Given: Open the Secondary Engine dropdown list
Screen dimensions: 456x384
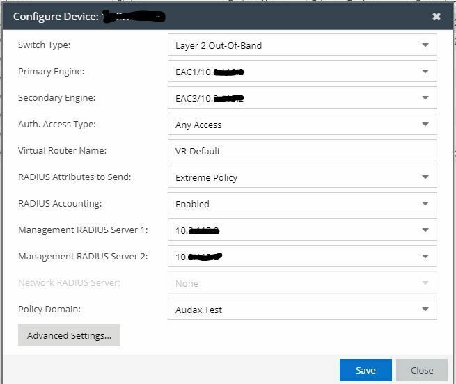Looking at the screenshot, I should [425, 98].
